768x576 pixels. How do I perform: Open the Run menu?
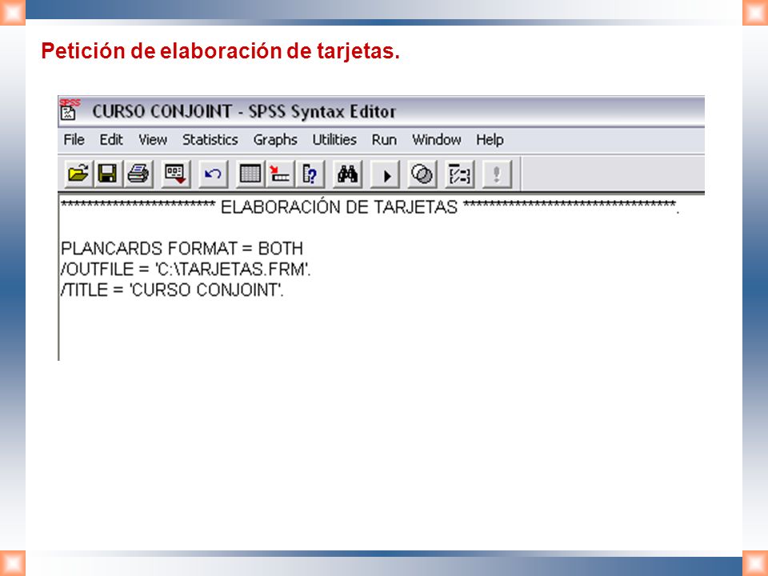click(384, 139)
